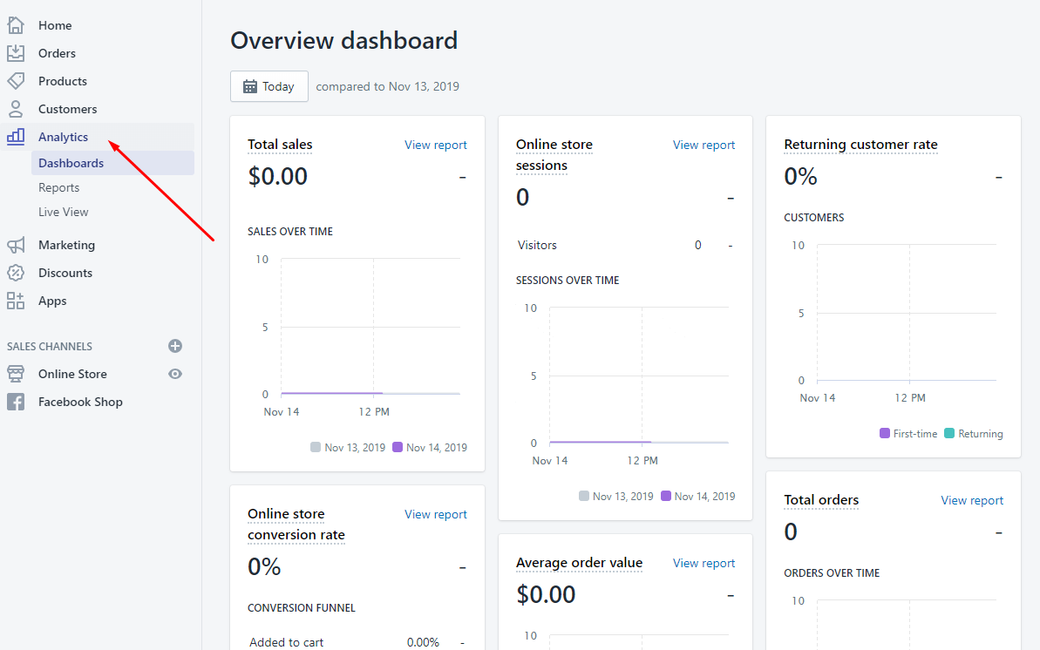Open the Reports submenu item
The width and height of the screenshot is (1040, 650).
click(x=58, y=187)
